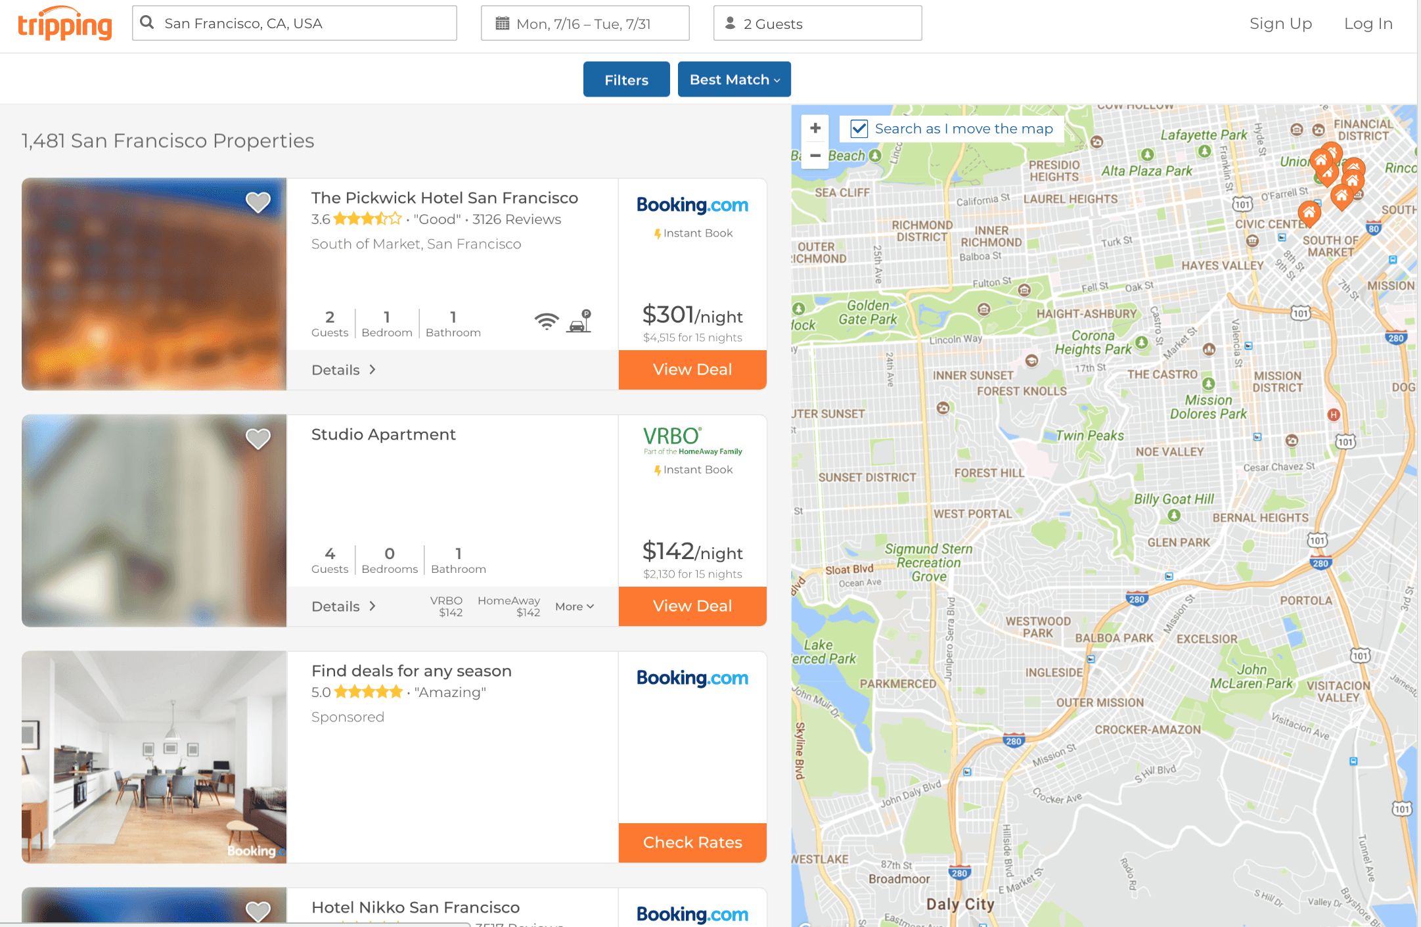Click the guests person icon
The width and height of the screenshot is (1421, 927).
pyautogui.click(x=730, y=23)
